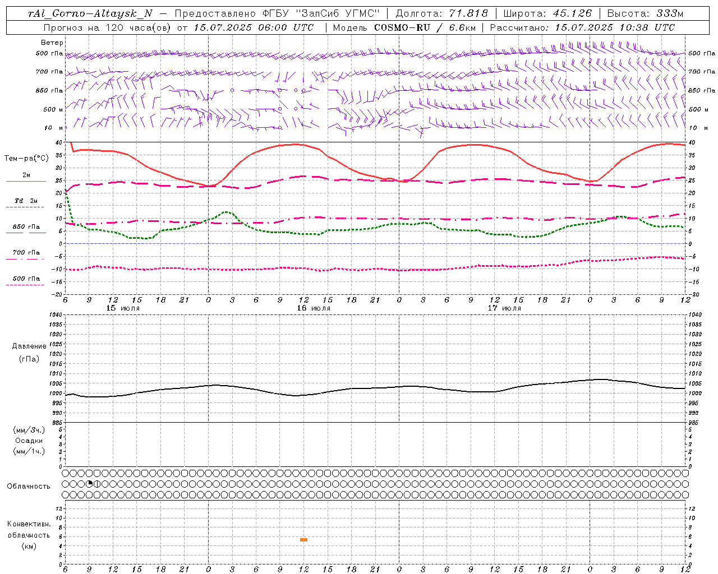This screenshot has width=718, height=574.
Task: Click the Td 2м dew point legend entry
Action: tap(26, 203)
